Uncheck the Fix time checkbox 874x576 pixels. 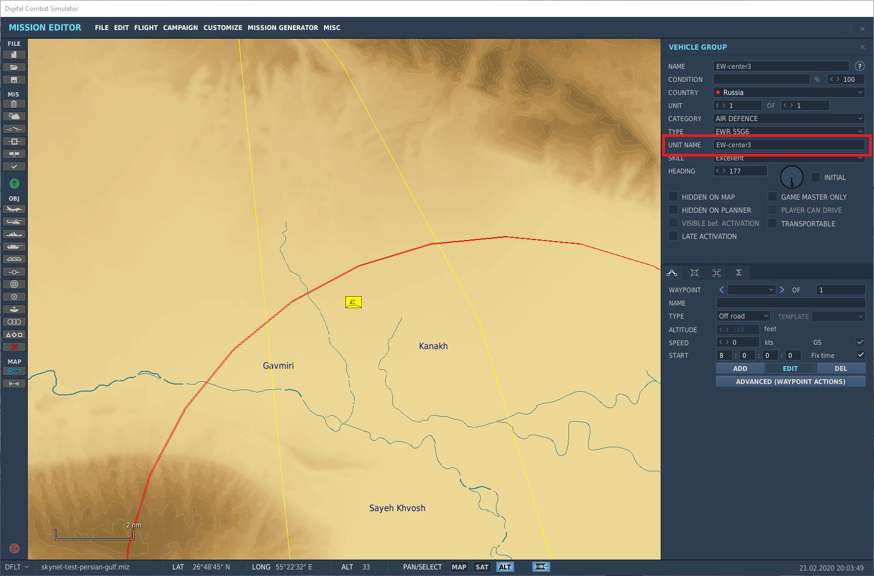860,355
